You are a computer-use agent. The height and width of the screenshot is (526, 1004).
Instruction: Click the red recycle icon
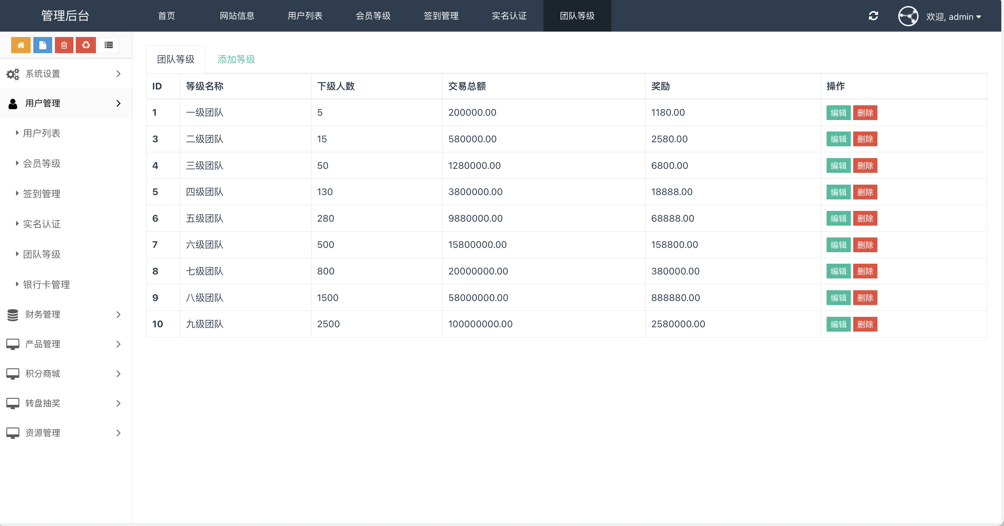point(86,45)
